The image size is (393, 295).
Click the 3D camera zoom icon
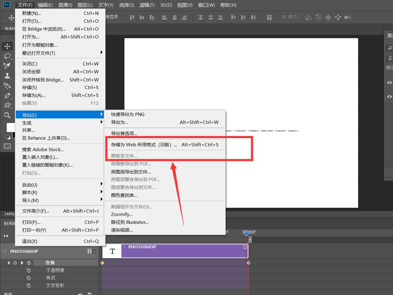pyautogui.click(x=348, y=17)
